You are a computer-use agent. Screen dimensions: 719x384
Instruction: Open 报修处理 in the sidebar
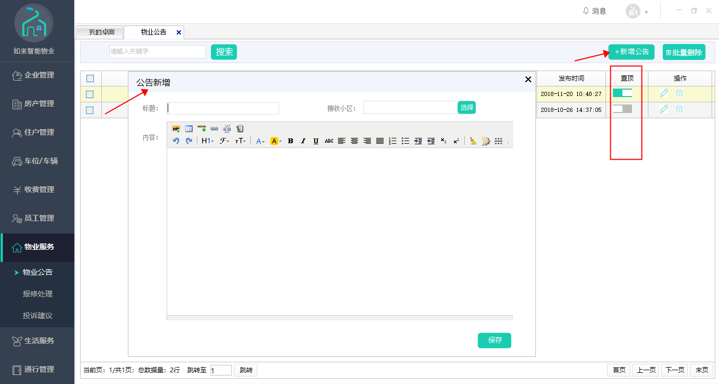point(38,294)
